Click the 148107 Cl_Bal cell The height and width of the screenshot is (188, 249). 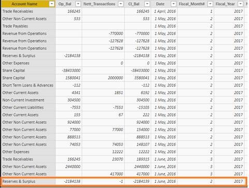click(x=137, y=144)
